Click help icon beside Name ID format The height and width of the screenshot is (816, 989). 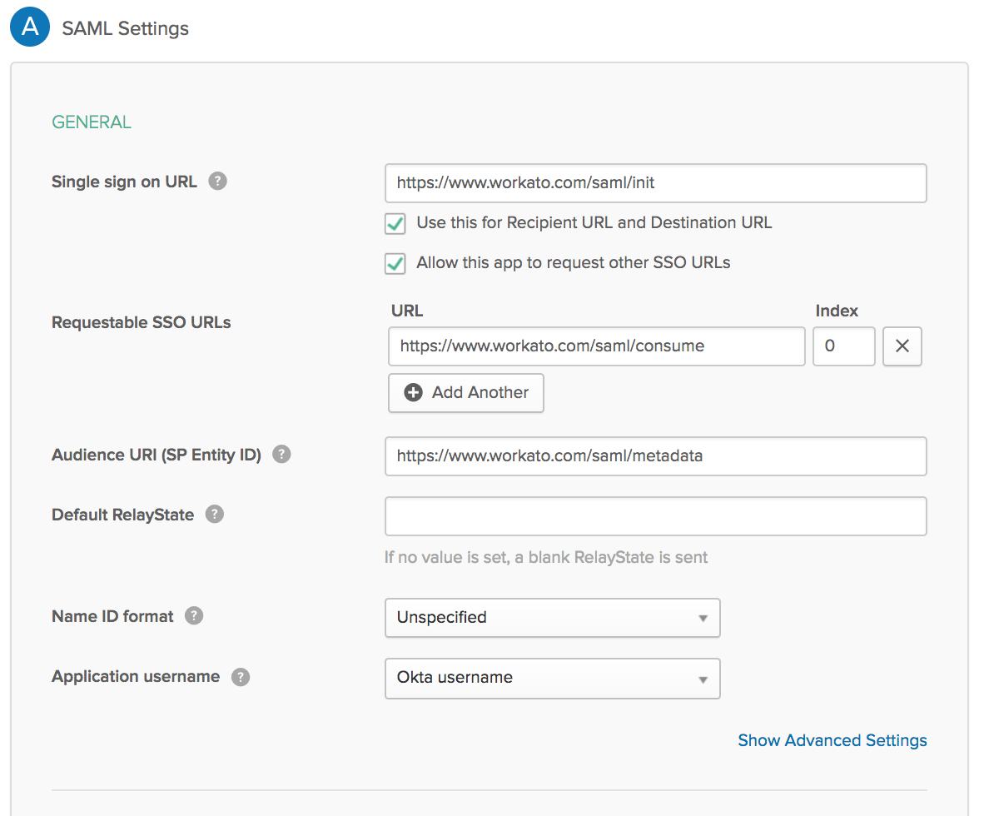tap(194, 616)
